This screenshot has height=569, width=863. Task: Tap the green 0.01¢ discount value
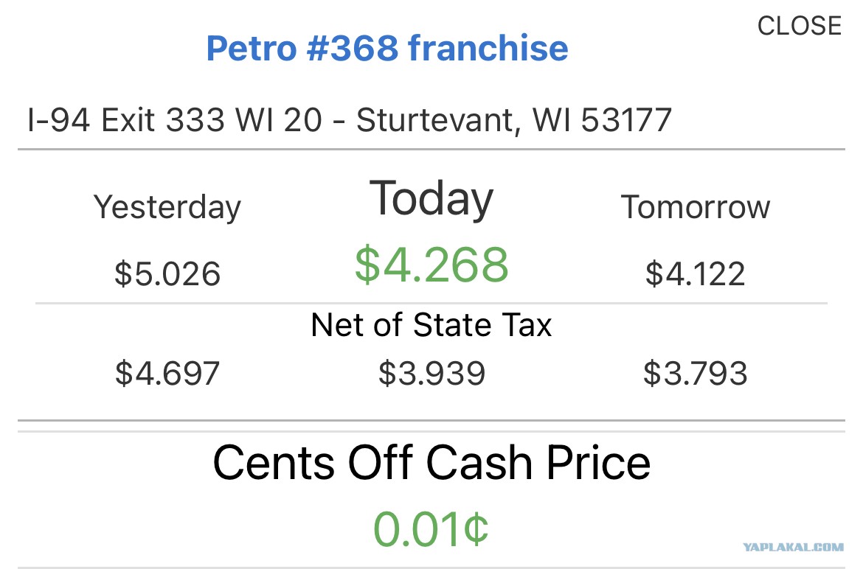tap(431, 529)
